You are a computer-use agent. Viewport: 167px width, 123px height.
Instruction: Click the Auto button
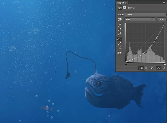(x=162, y=19)
